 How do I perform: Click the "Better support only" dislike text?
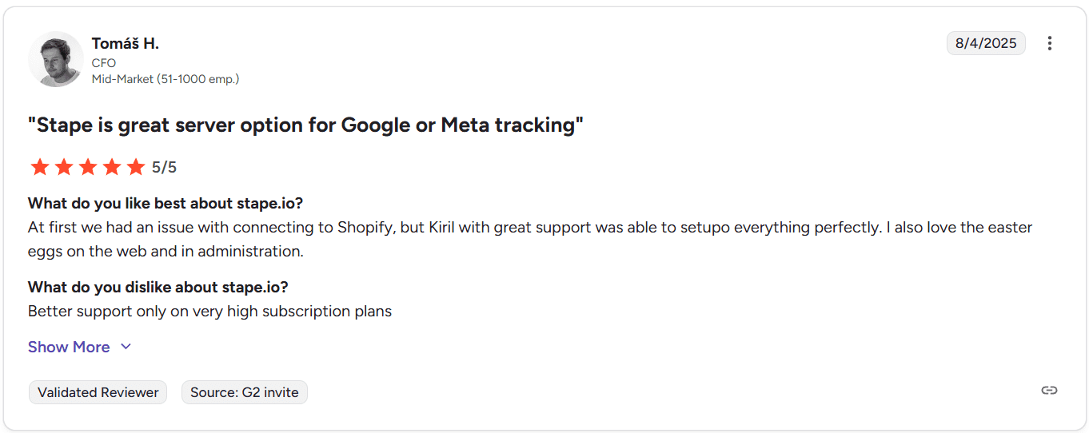click(x=209, y=311)
